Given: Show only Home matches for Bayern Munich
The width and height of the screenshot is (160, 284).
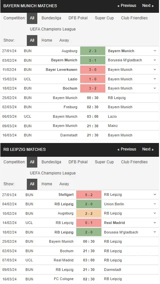Looking at the screenshot, I should 47,40.
